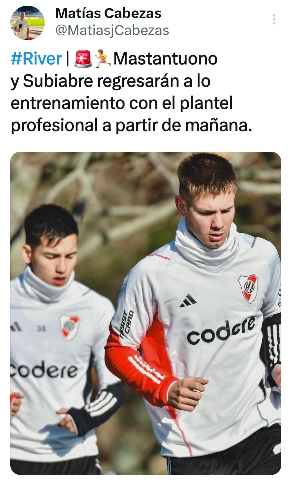The width and height of the screenshot is (291, 482).
Task: Open the Matías Cabezas display name
Action: click(x=108, y=13)
